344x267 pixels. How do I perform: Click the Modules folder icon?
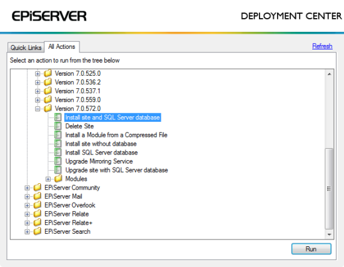point(58,178)
